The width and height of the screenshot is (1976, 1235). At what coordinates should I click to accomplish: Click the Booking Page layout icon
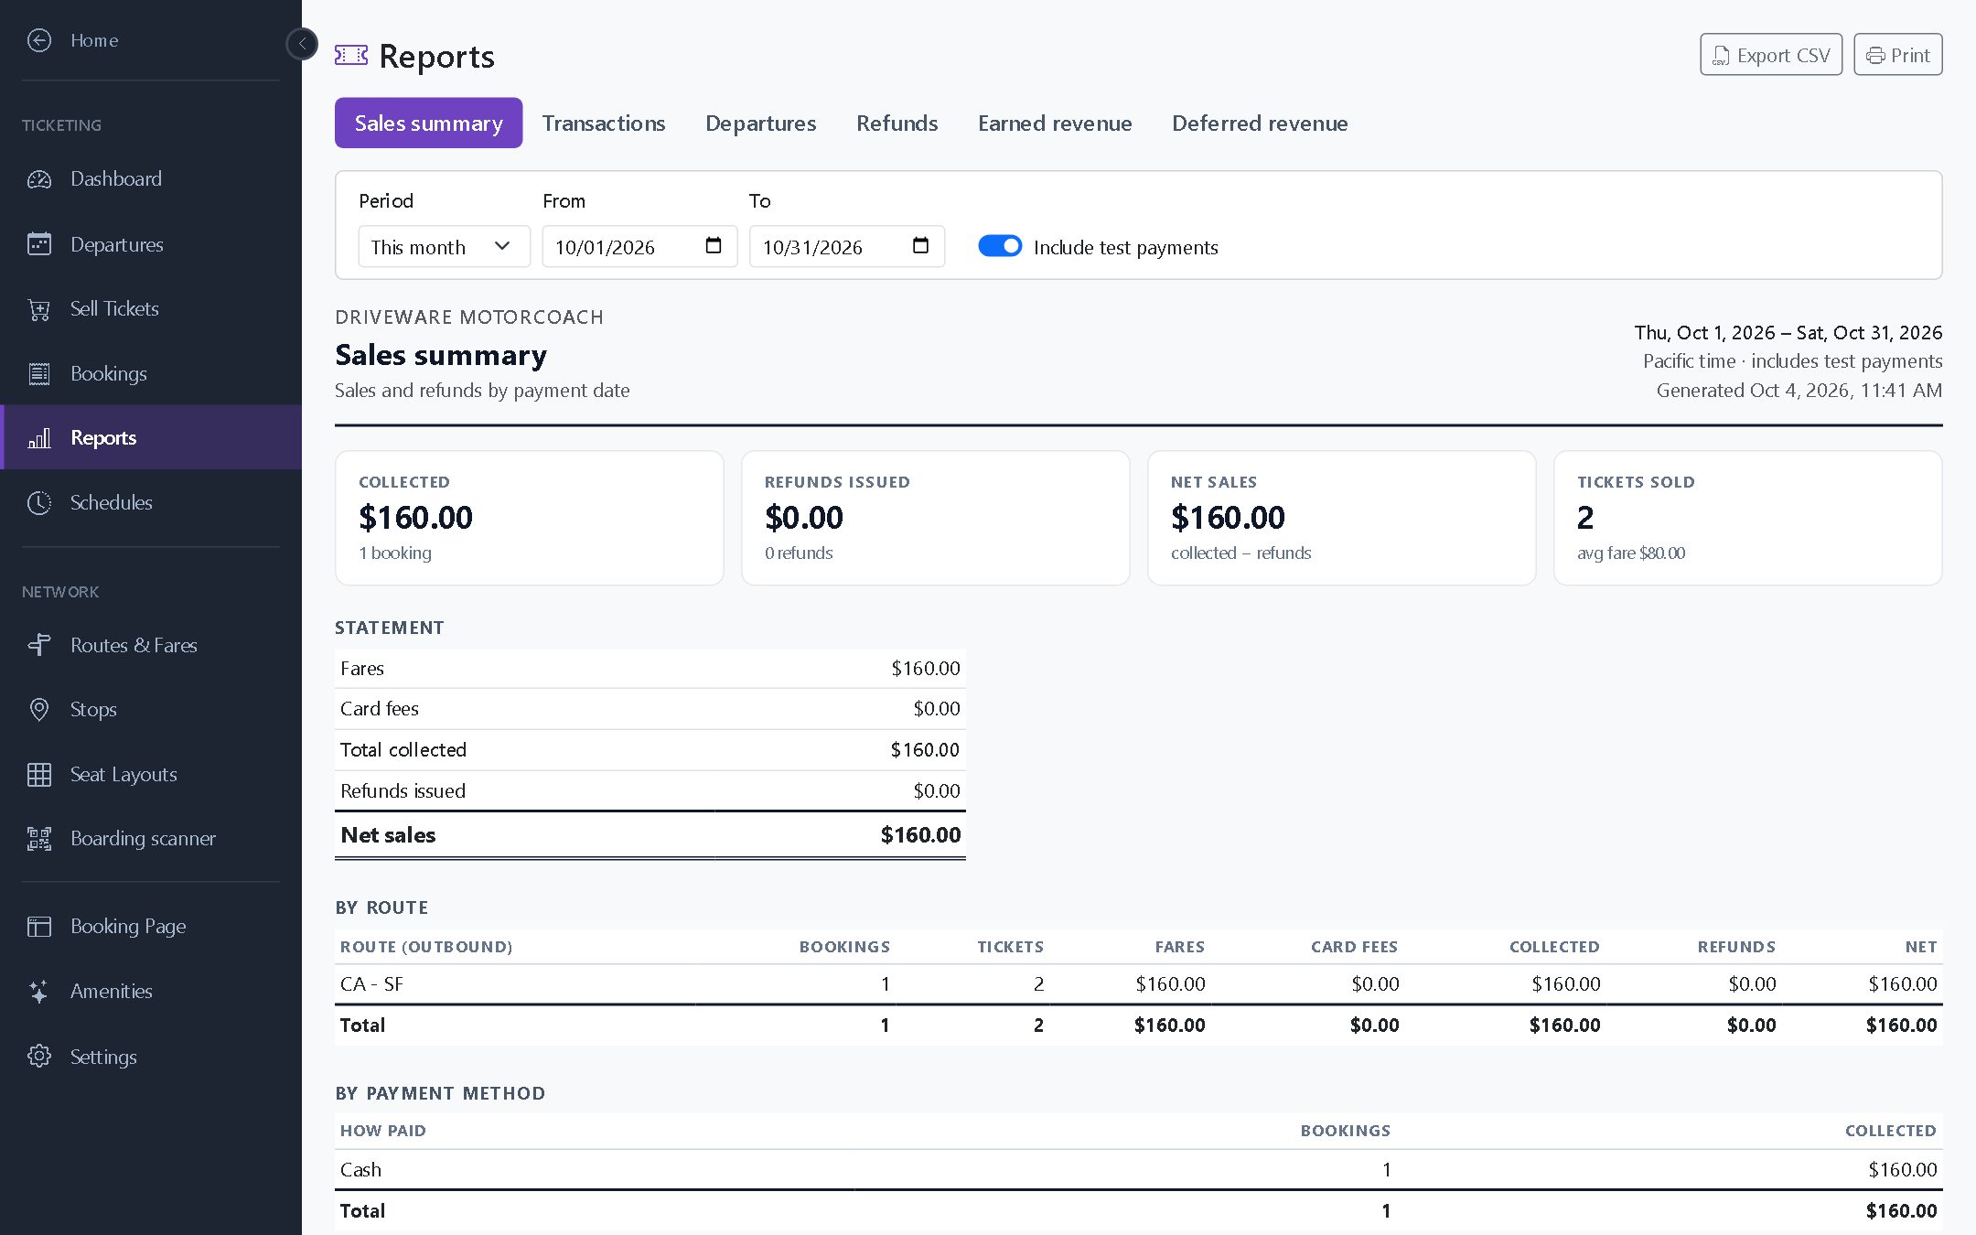pos(39,927)
